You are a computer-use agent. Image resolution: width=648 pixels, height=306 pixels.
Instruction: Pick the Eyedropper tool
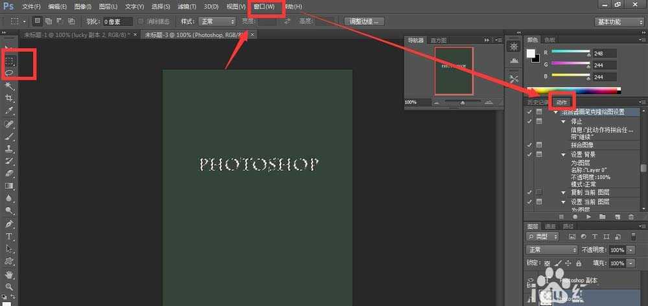click(10, 111)
